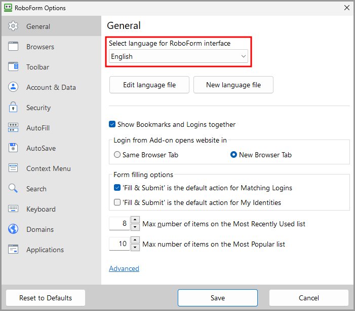Close the RoboForm Options window
355x311 pixels.
(346, 8)
